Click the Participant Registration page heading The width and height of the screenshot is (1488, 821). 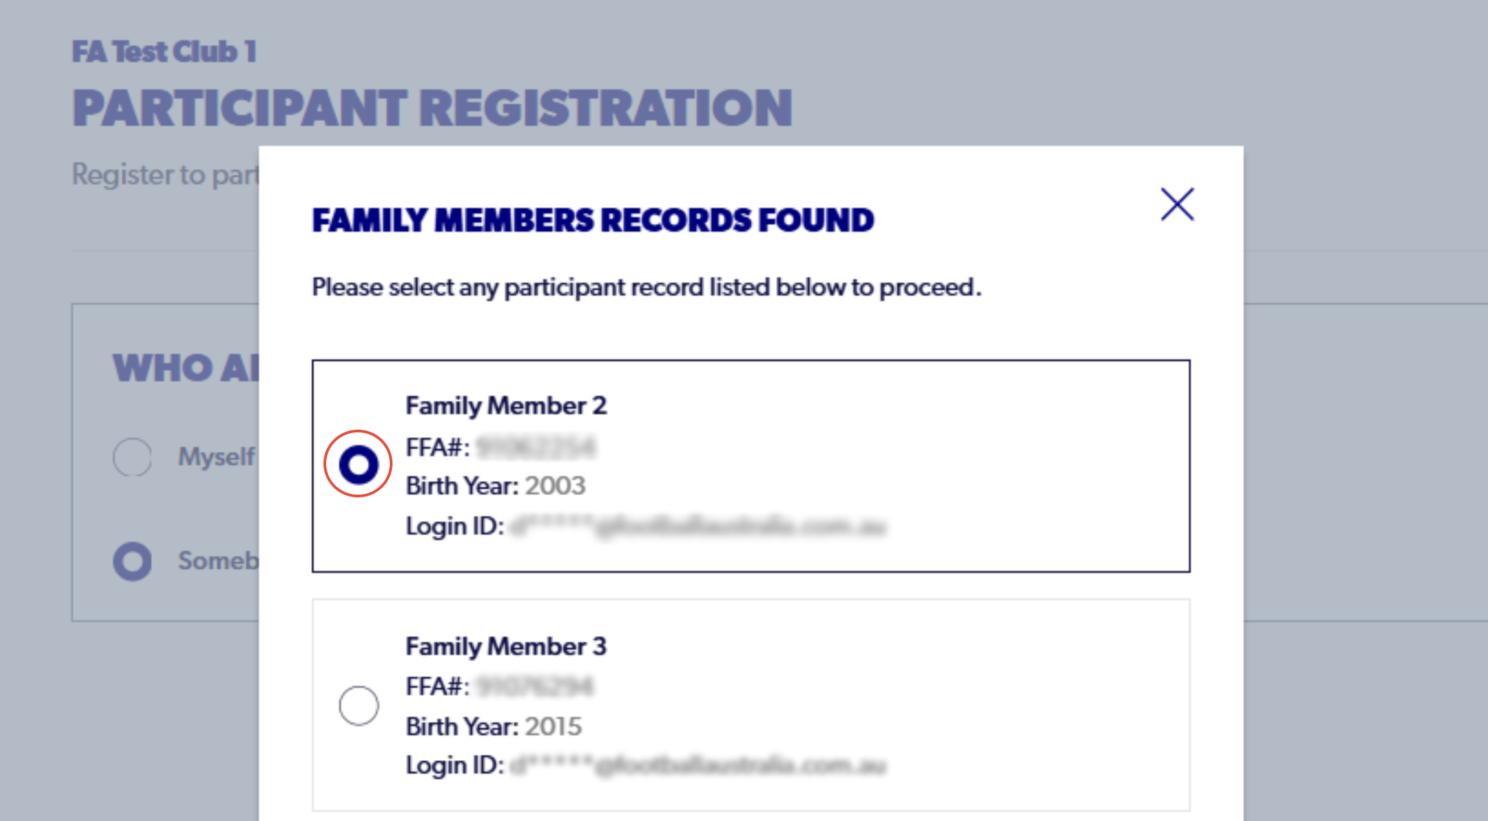(432, 108)
